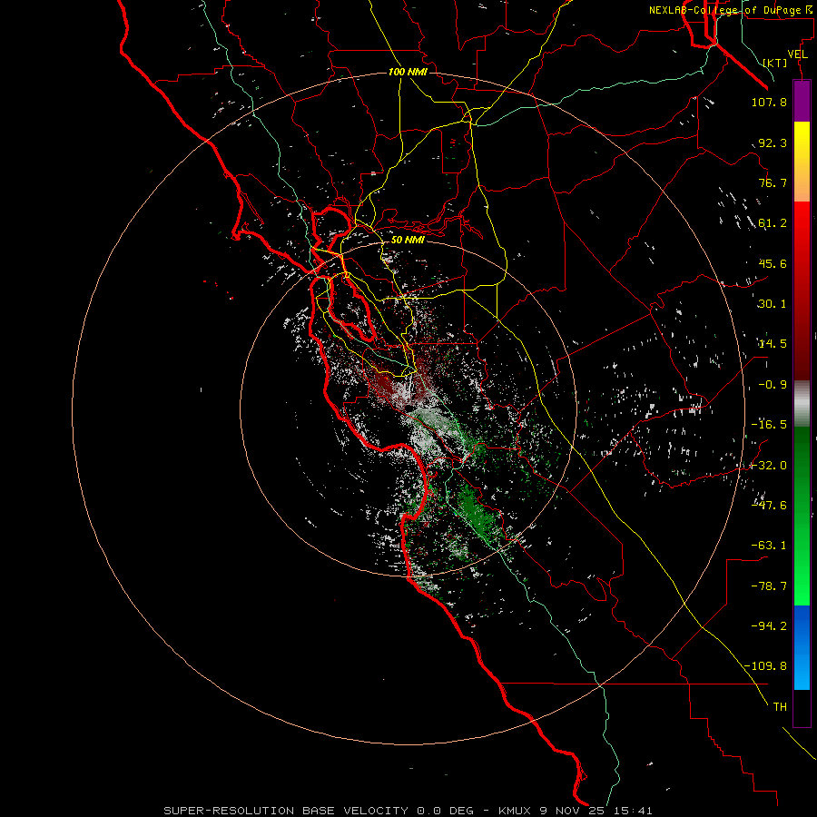This screenshot has width=817, height=817.
Task: Click the 50 NMI range ring label
Action: [408, 240]
